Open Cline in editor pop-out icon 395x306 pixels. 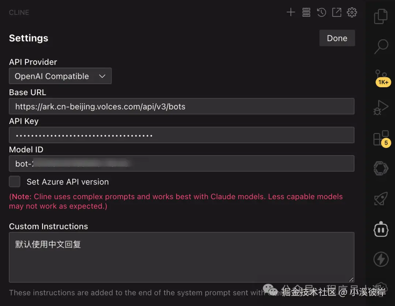click(336, 12)
